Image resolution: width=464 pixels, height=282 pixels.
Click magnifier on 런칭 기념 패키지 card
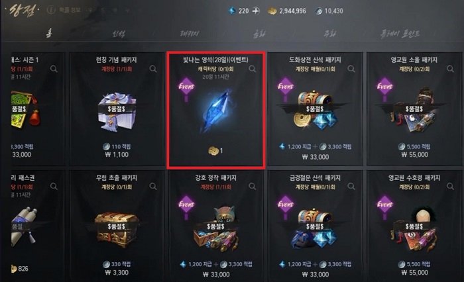coord(153,69)
